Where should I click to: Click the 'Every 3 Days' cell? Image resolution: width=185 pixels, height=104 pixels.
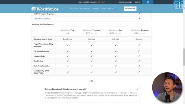click(x=67, y=39)
